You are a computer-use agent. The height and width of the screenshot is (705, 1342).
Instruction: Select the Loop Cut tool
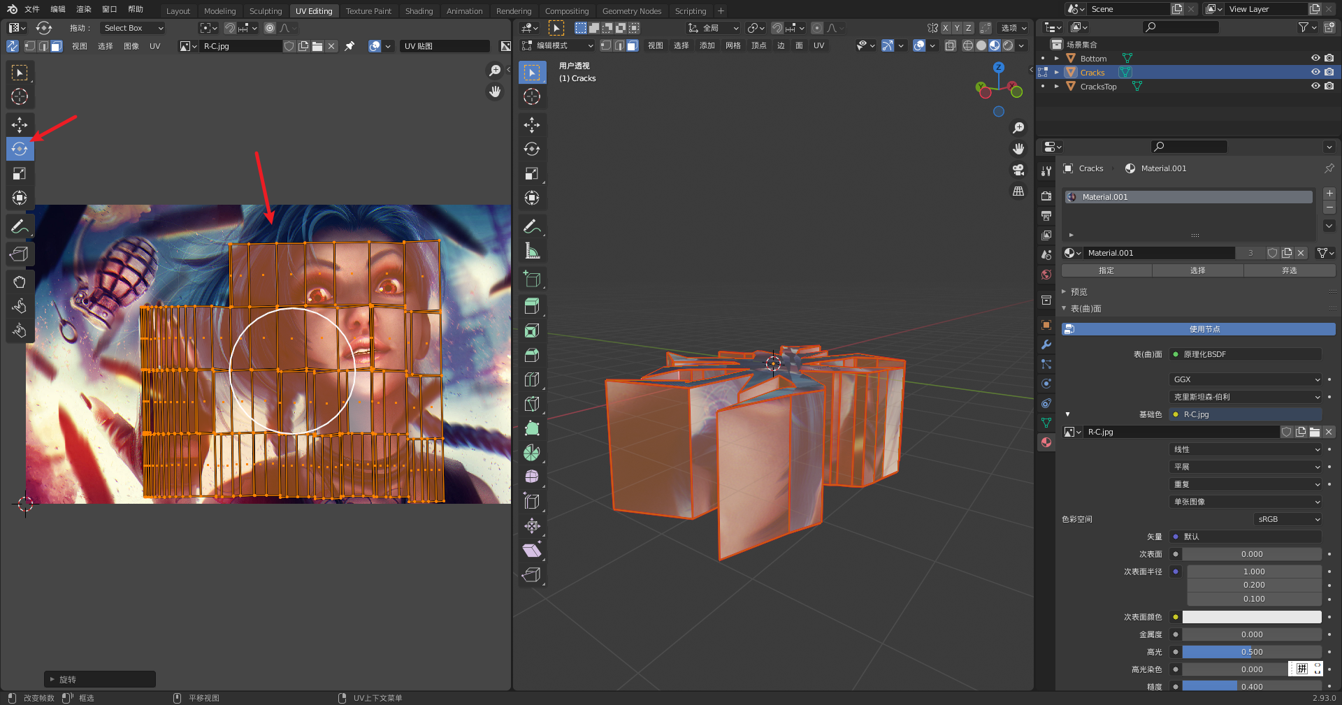[x=532, y=379]
